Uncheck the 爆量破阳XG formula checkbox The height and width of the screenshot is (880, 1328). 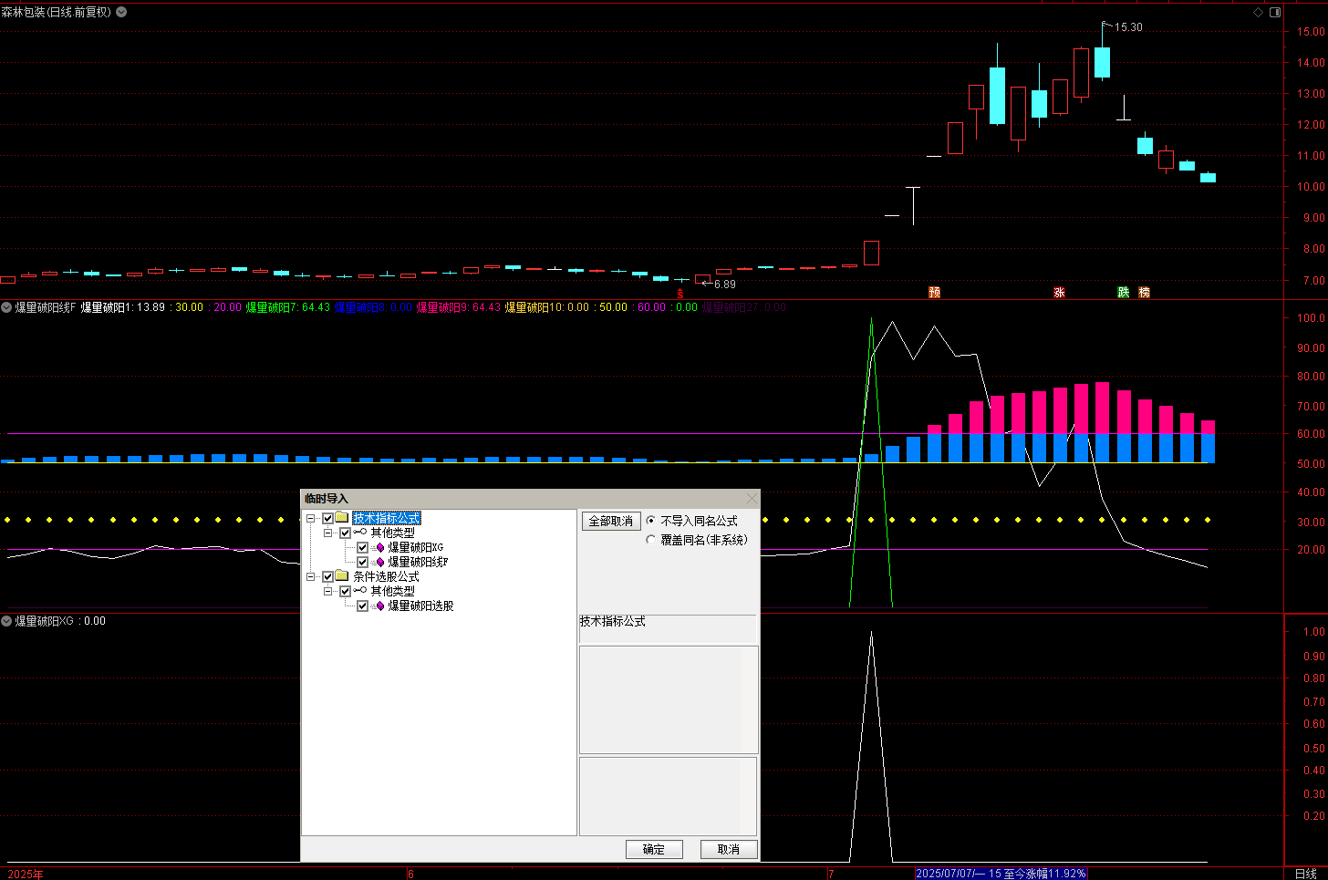click(x=362, y=547)
